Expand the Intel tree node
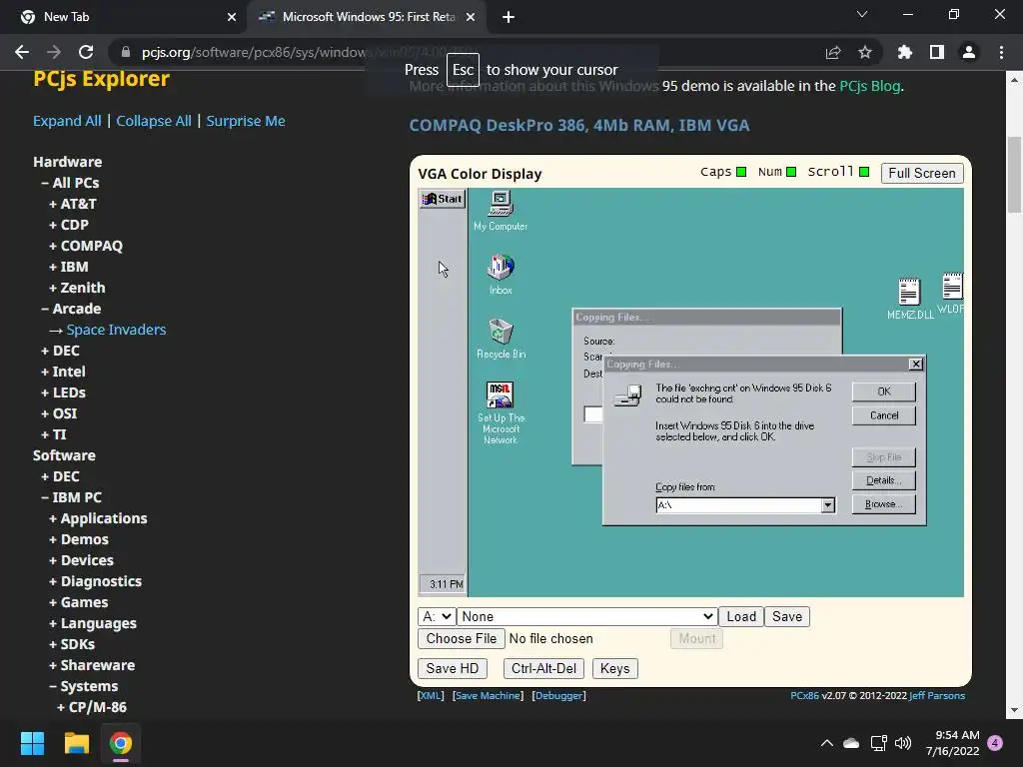This screenshot has height=767, width=1023. tap(63, 372)
